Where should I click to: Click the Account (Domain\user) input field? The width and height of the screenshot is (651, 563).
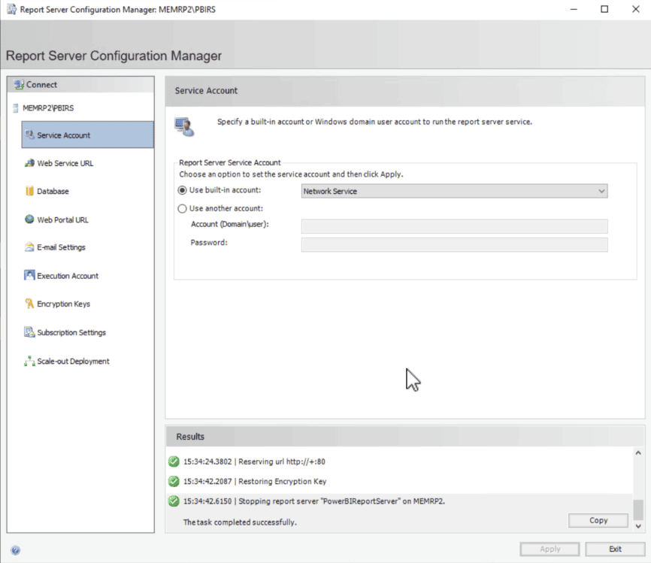[454, 226]
